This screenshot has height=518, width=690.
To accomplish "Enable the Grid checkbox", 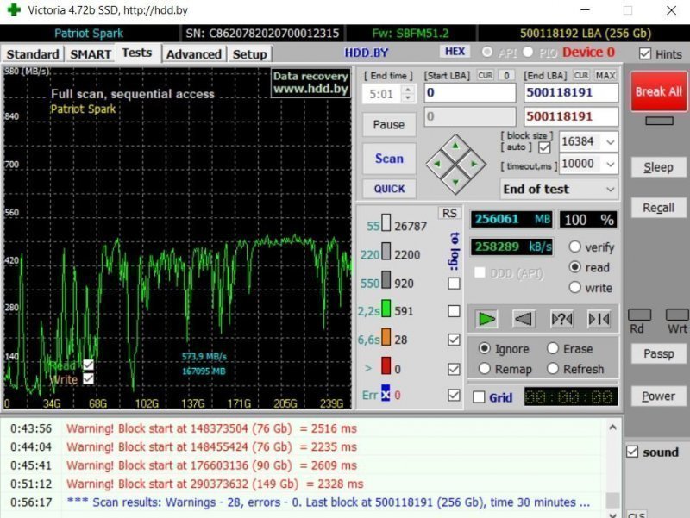I will tap(480, 397).
